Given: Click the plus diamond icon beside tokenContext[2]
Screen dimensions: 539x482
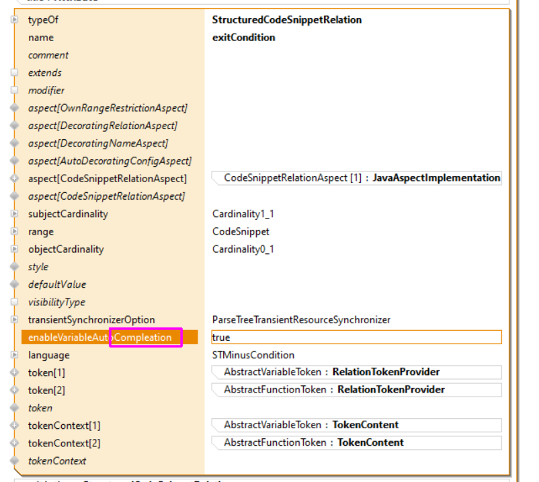Looking at the screenshot, I should pyautogui.click(x=14, y=443).
